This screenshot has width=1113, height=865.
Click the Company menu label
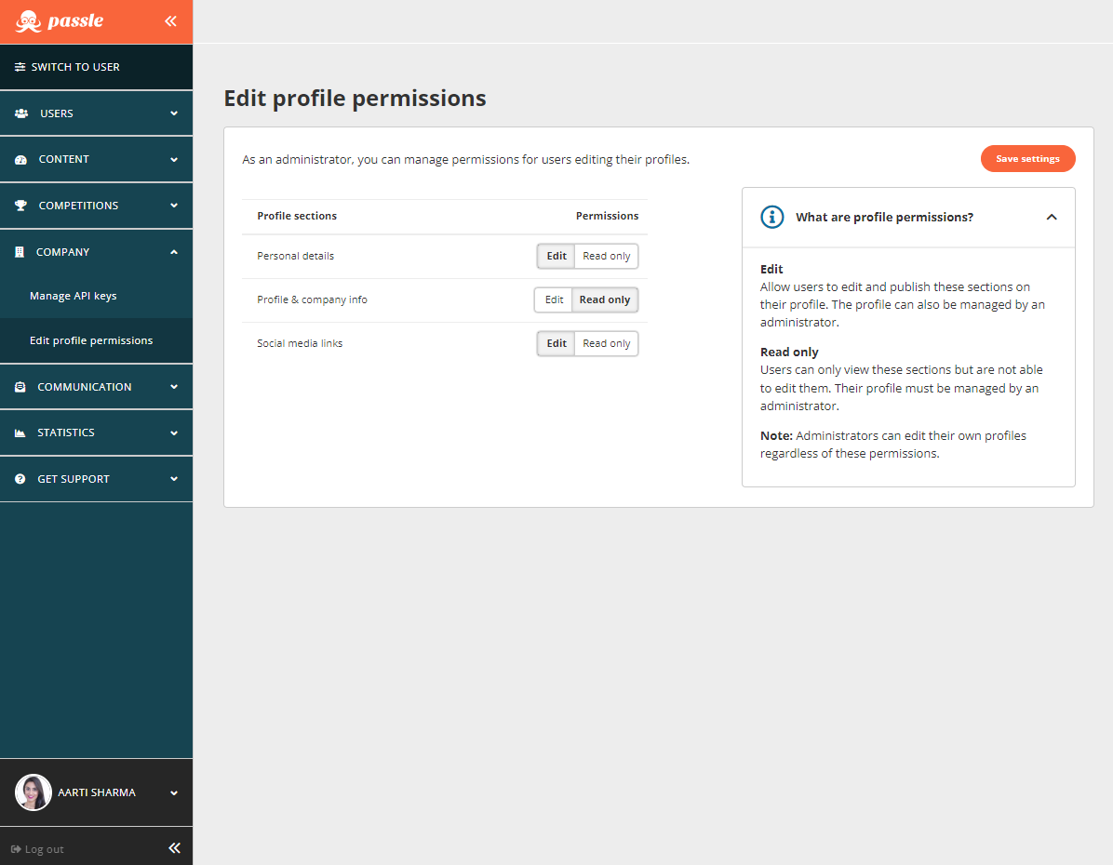(63, 252)
